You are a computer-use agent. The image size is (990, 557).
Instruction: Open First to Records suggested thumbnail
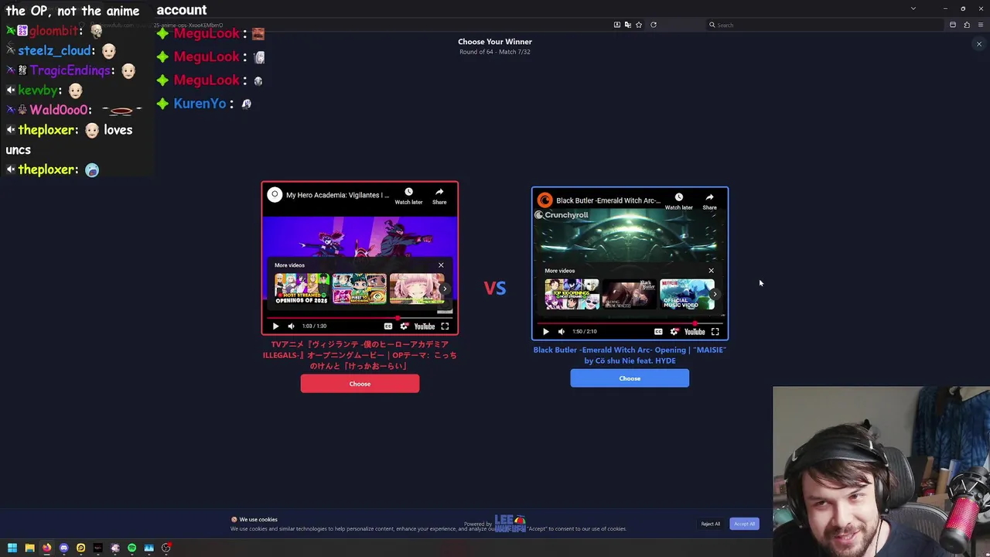click(360, 289)
